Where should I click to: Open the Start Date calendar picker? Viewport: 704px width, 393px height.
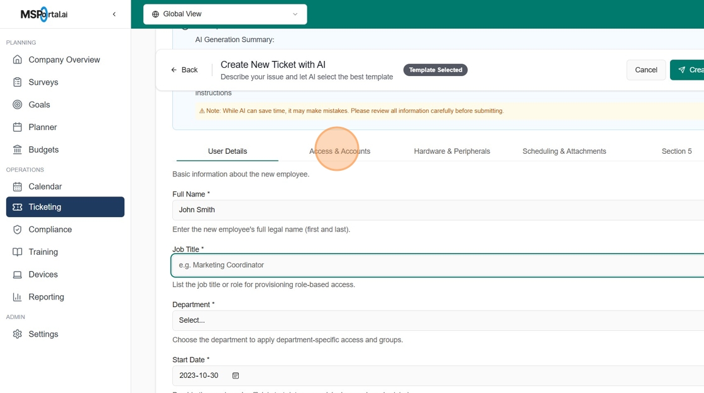click(236, 375)
